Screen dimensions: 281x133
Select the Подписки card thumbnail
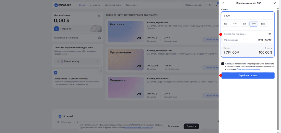[x=126, y=87]
